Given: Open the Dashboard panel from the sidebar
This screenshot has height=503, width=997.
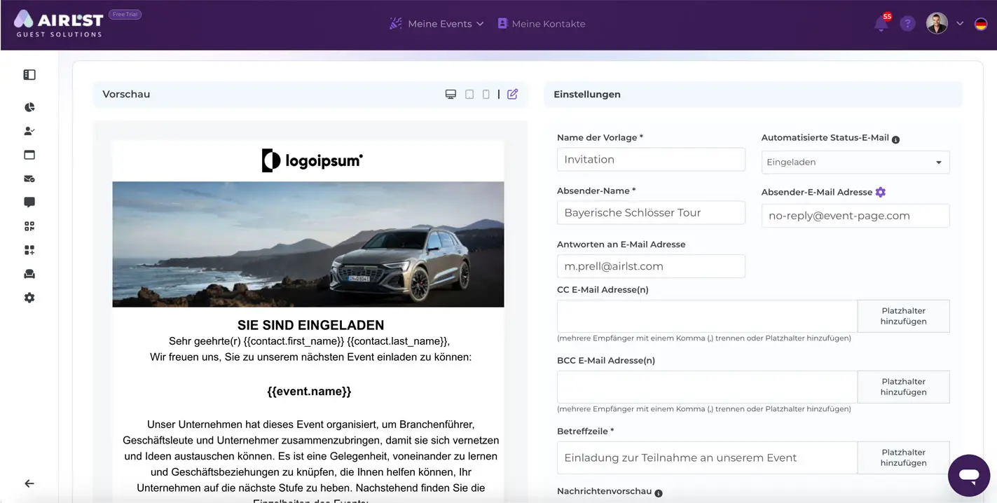Looking at the screenshot, I should pos(29,74).
